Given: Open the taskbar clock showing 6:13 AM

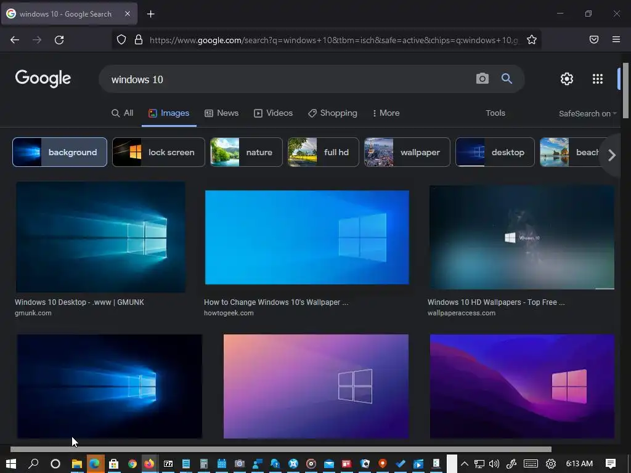Looking at the screenshot, I should (x=579, y=464).
